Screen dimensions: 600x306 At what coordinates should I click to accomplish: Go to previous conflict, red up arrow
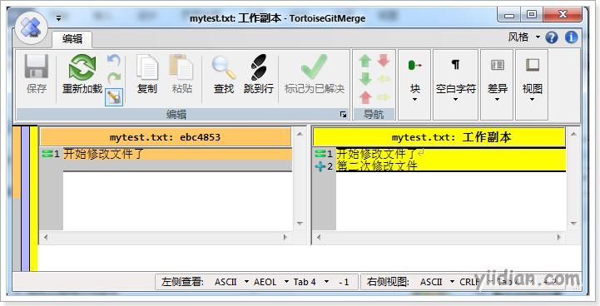365,97
